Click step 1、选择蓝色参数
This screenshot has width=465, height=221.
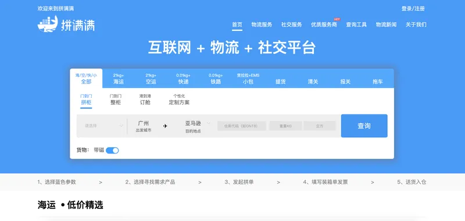(x=57, y=182)
